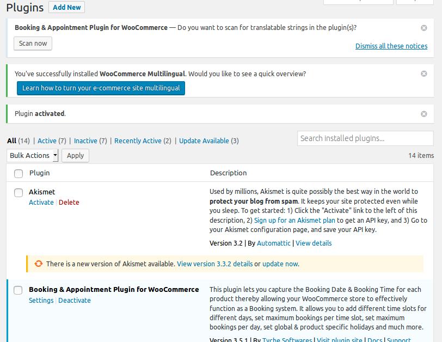442x342 pixels.
Task: Apply the selected bulk action
Action: pyautogui.click(x=75, y=155)
